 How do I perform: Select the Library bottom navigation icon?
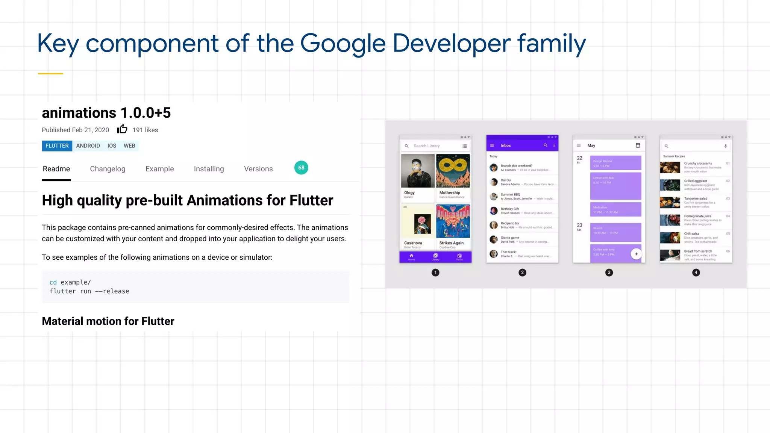point(435,257)
